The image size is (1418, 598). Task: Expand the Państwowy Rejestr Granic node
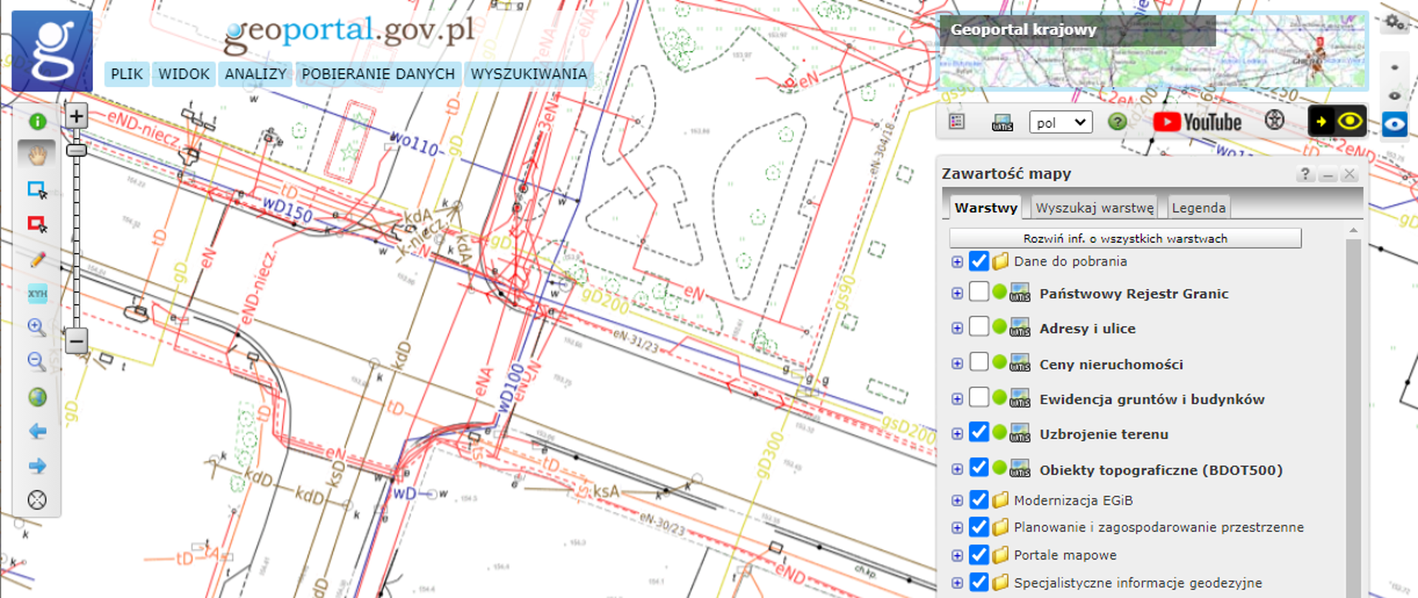[957, 294]
